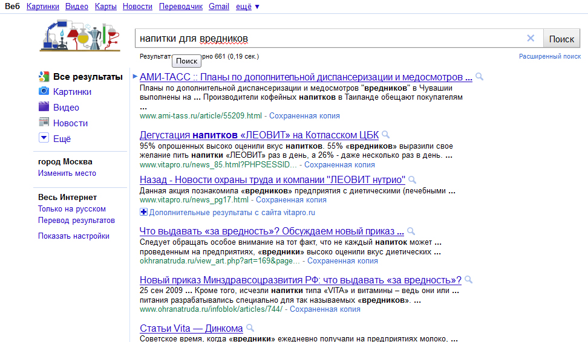Image resolution: width=588 pixels, height=342 pixels.
Task: Open Переводчик in top navigation
Action: pos(181,7)
